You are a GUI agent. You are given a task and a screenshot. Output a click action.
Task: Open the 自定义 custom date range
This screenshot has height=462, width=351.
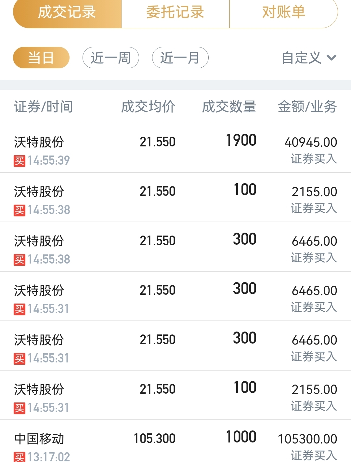[x=309, y=58]
